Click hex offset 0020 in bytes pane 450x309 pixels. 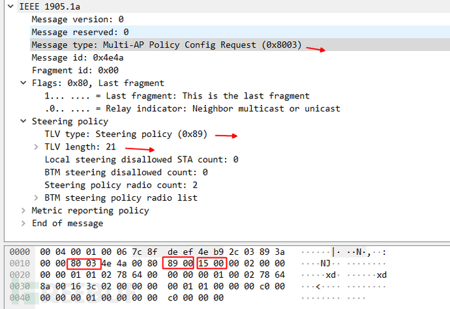click(x=20, y=275)
